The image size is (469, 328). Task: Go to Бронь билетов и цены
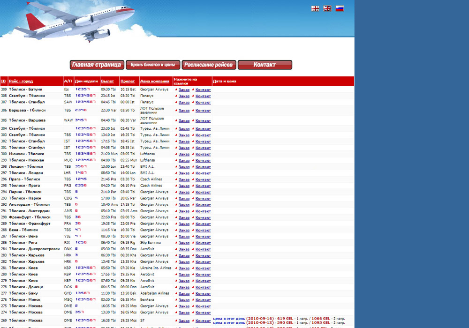[153, 65]
